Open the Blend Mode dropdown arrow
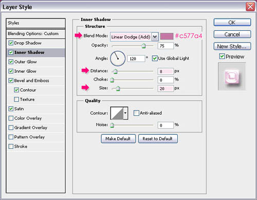The height and width of the screenshot is (200, 257). click(155, 37)
